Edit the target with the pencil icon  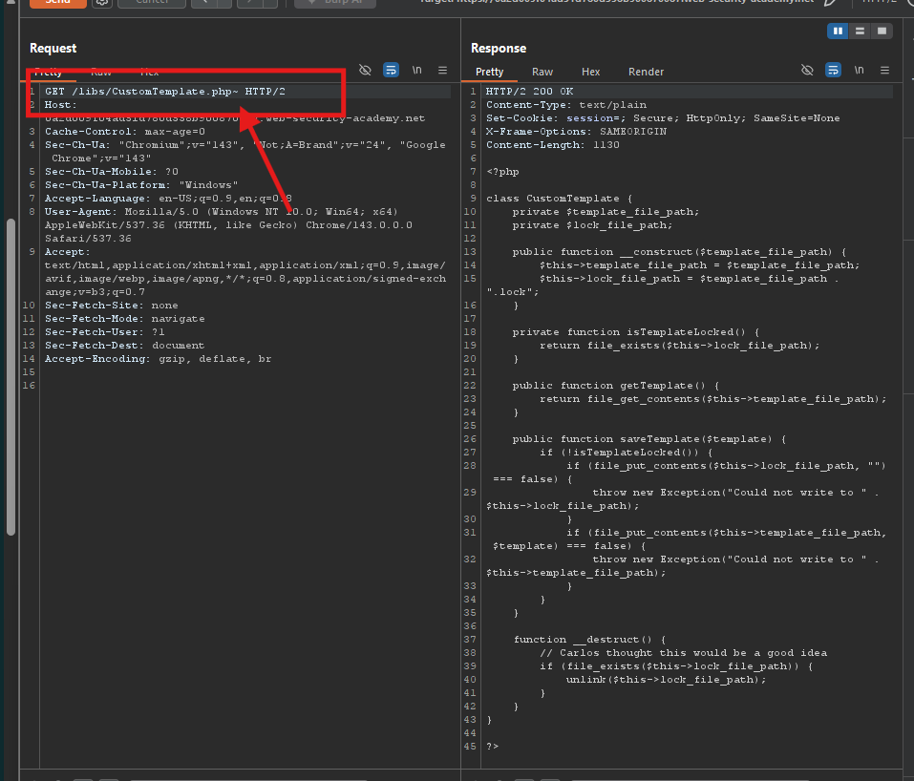(831, 2)
